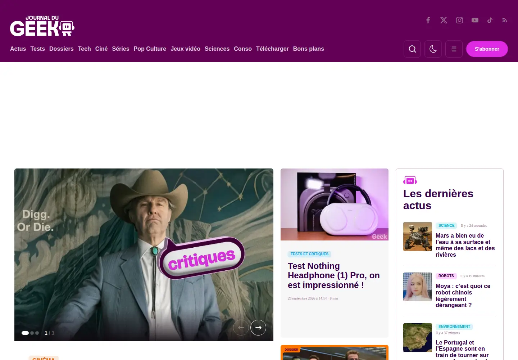This screenshot has width=518, height=360.
Task: Open the Nothing Headphone product image
Action: click(335, 204)
